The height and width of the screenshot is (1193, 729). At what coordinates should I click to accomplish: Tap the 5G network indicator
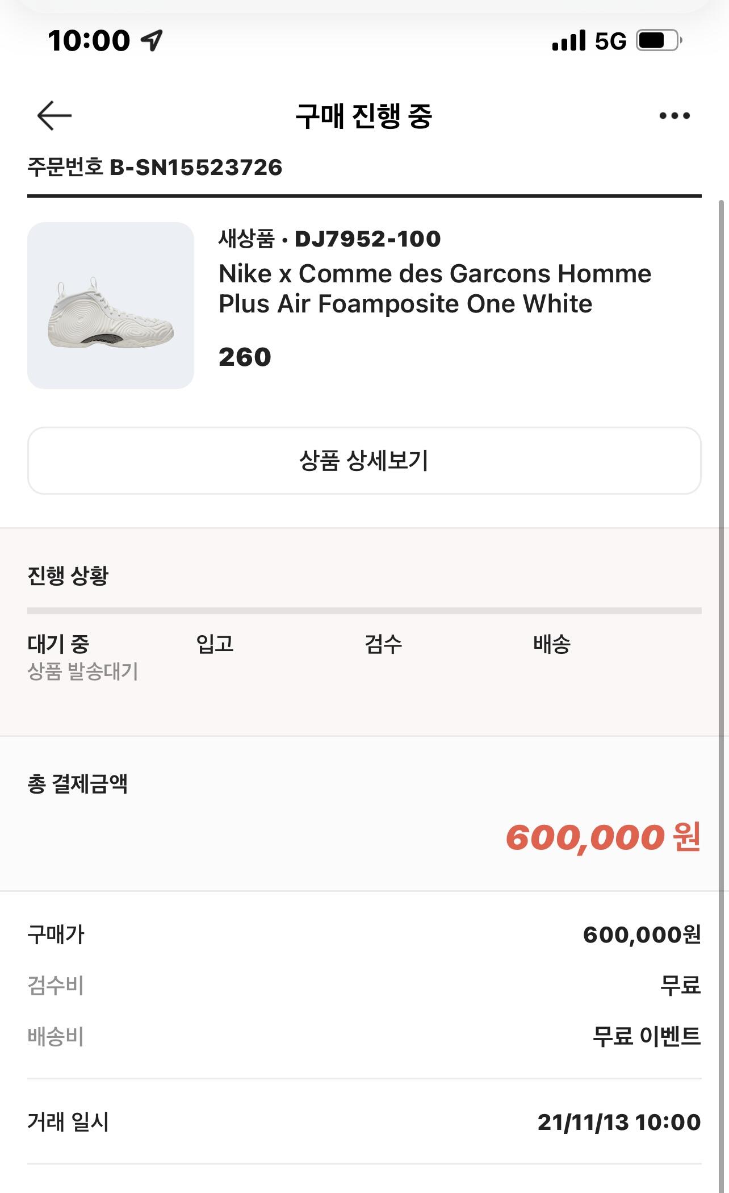coord(610,41)
